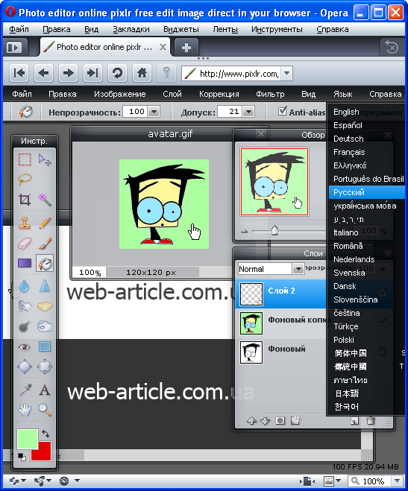Reset colors to black and white
The width and height of the screenshot is (408, 491).
pyautogui.click(x=22, y=457)
